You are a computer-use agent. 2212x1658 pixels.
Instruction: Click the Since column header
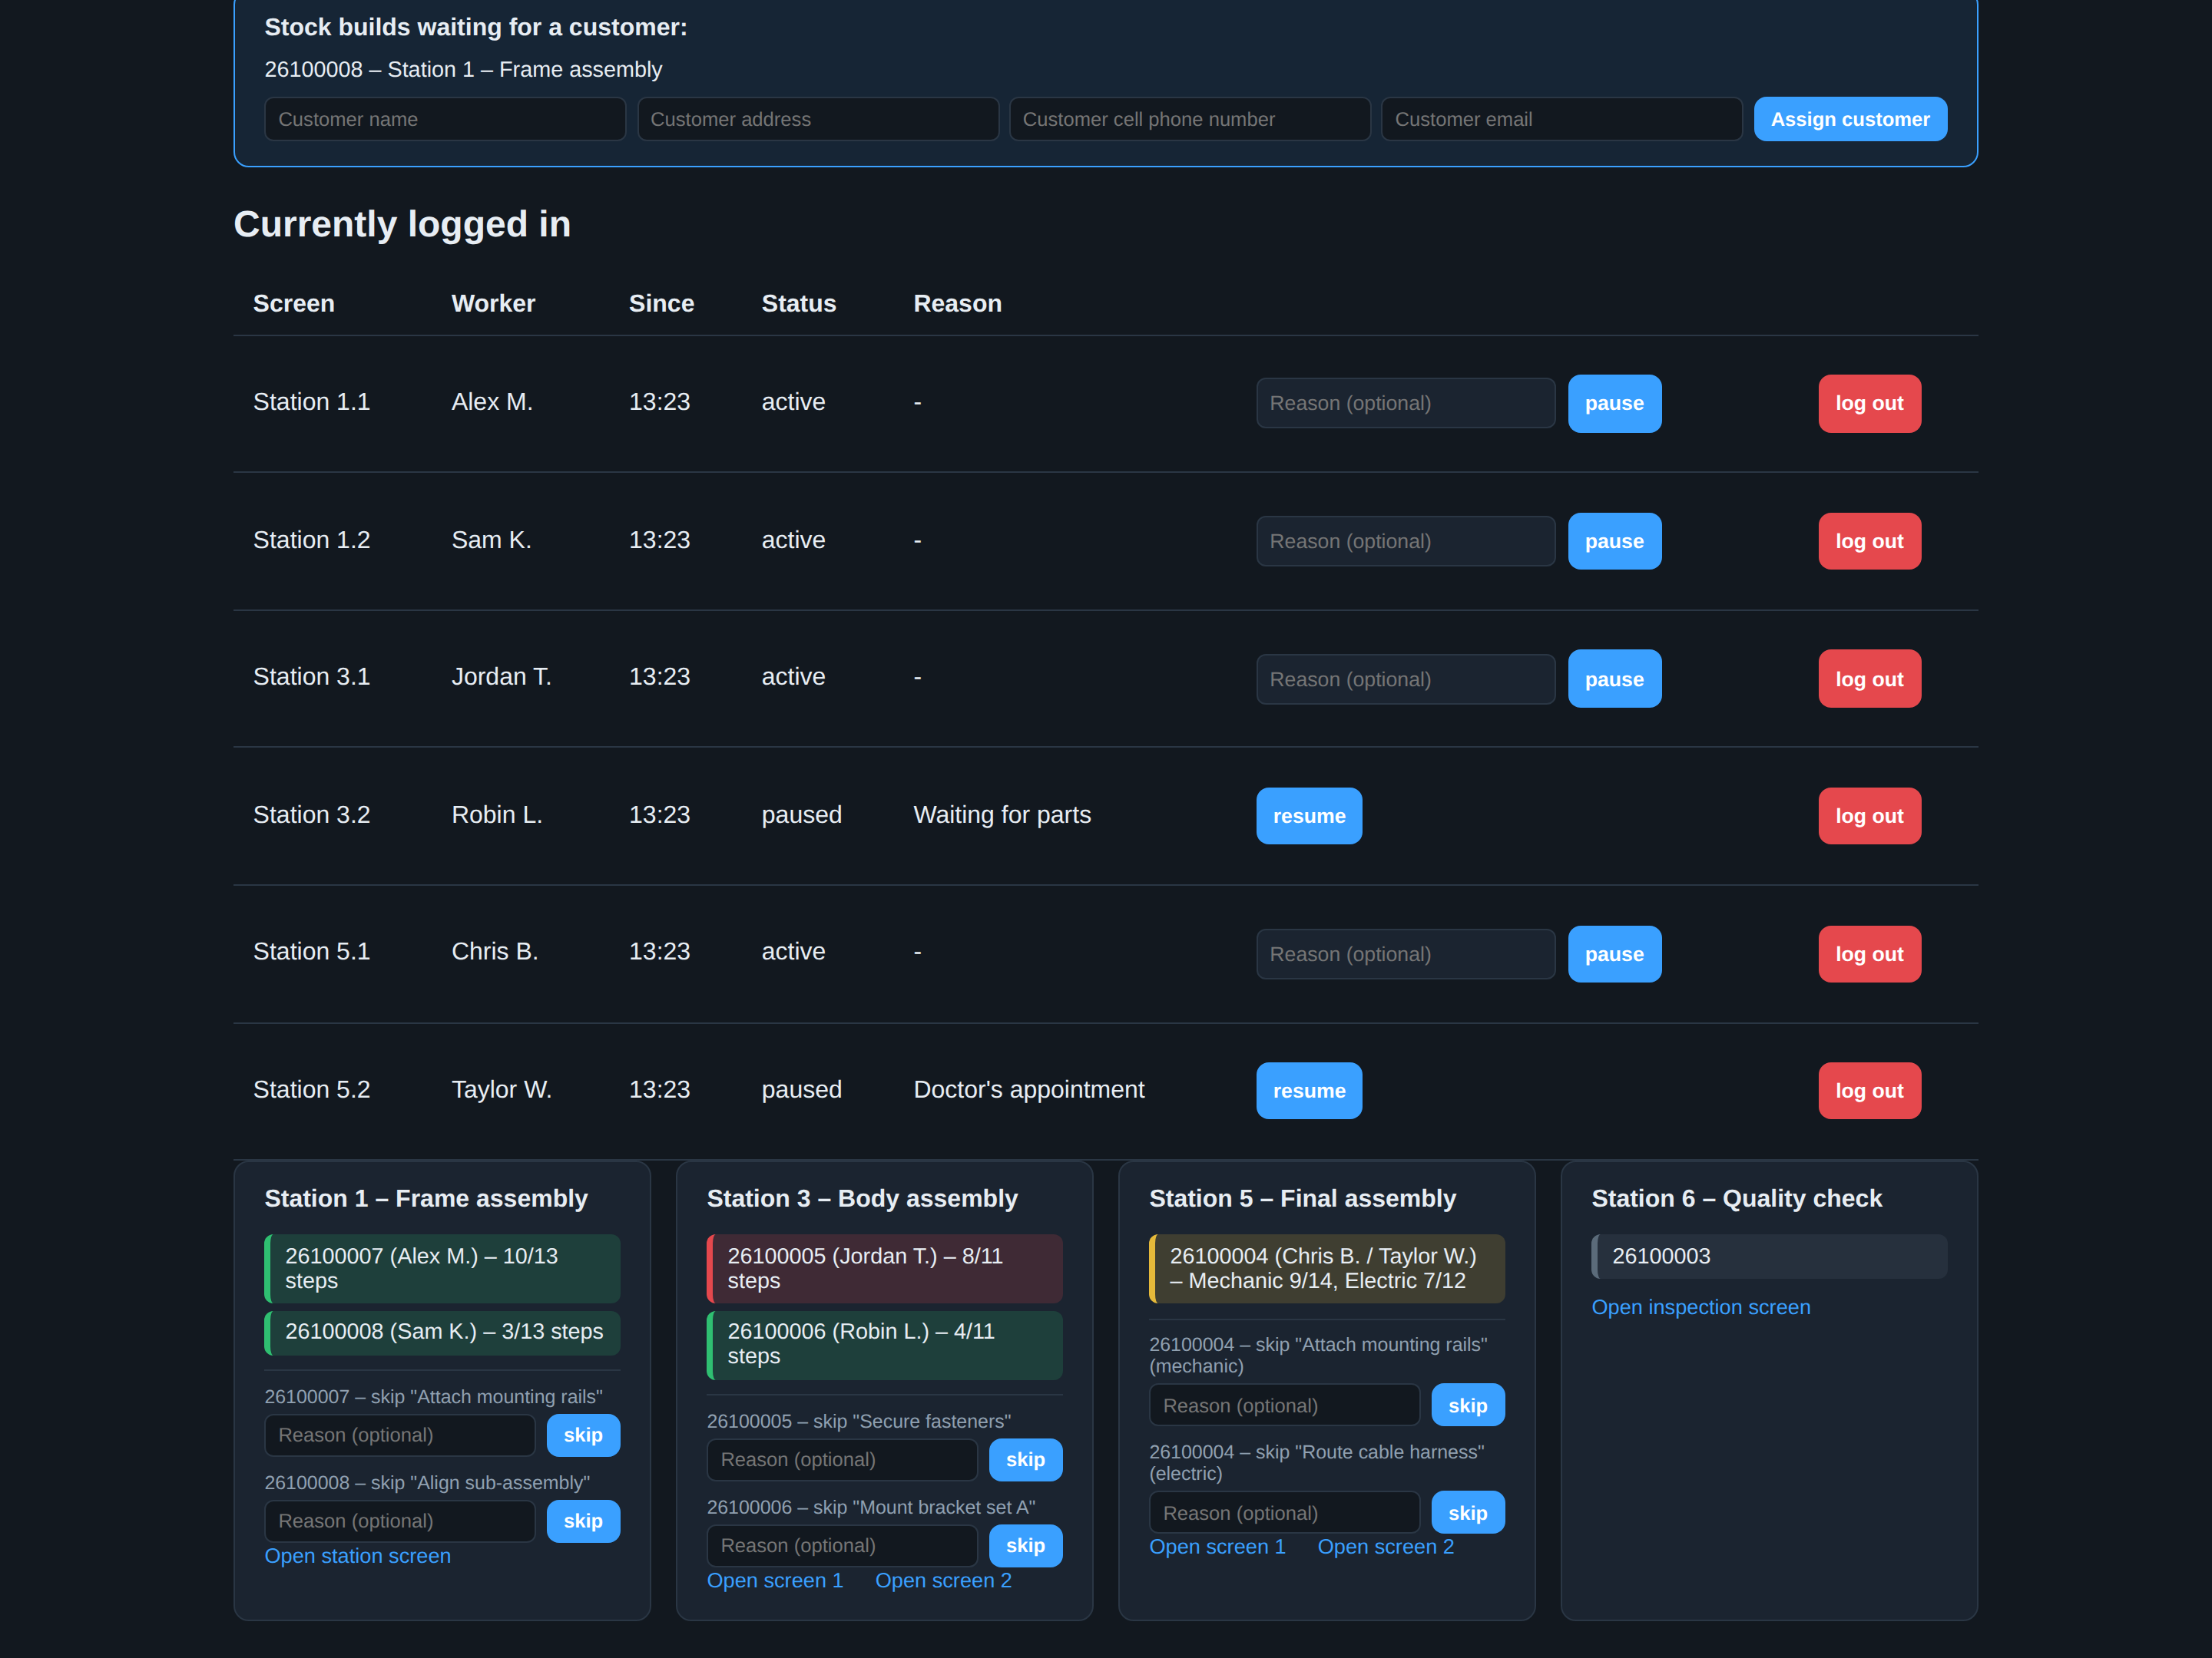pyautogui.click(x=661, y=304)
